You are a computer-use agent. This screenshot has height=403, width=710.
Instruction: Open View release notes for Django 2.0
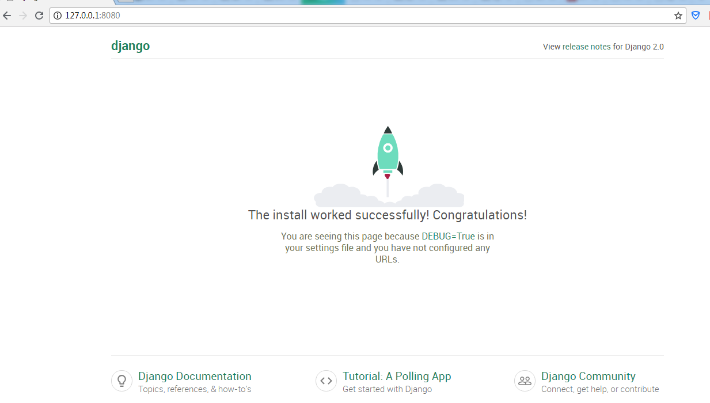(x=603, y=47)
